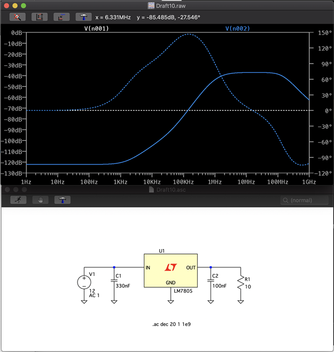The image size is (334, 352).
Task: Click the .ac dec 20 1 1e9 directive
Action: click(172, 324)
